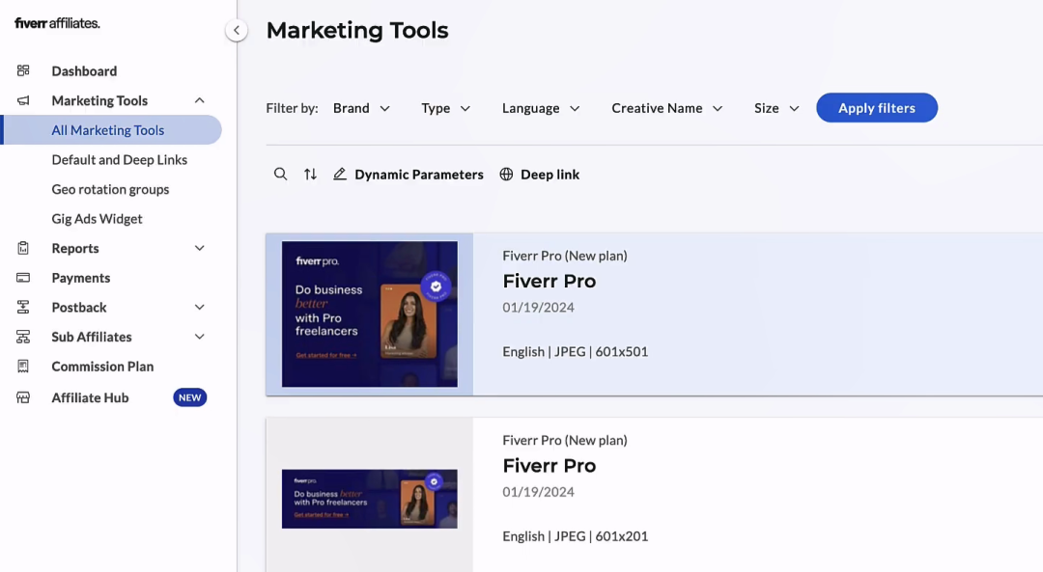1043x572 pixels.
Task: Select the 601x201 Fiverr Pro banner thumbnail
Action: pyautogui.click(x=370, y=499)
